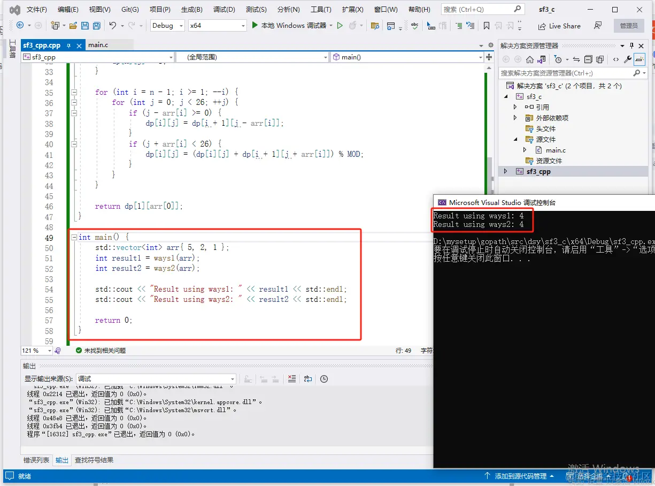Click the send feedback person icon
Screen dimensions: 655x486
pos(598,25)
